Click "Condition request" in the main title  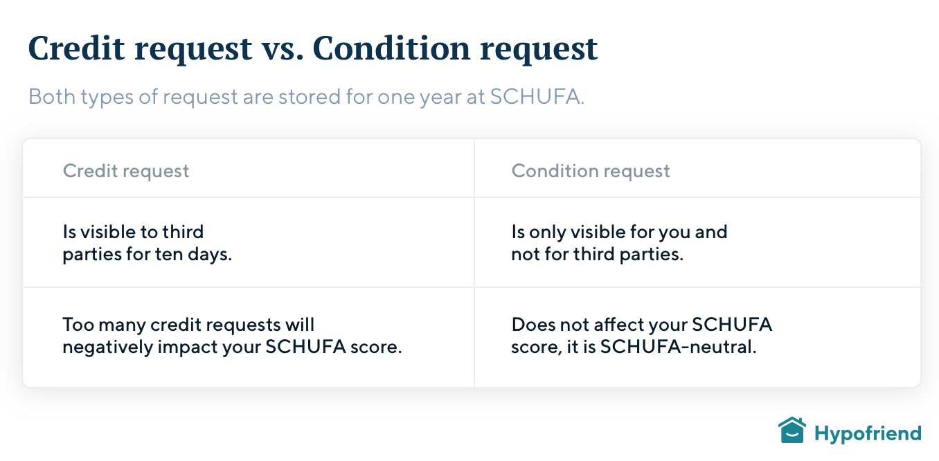click(x=456, y=48)
